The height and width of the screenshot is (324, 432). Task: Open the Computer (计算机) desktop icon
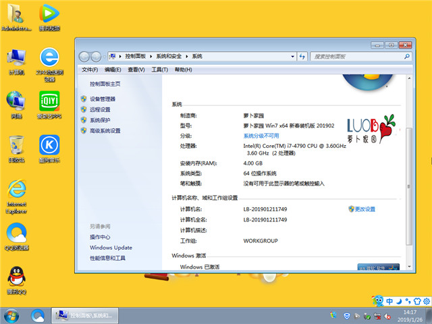[16, 61]
